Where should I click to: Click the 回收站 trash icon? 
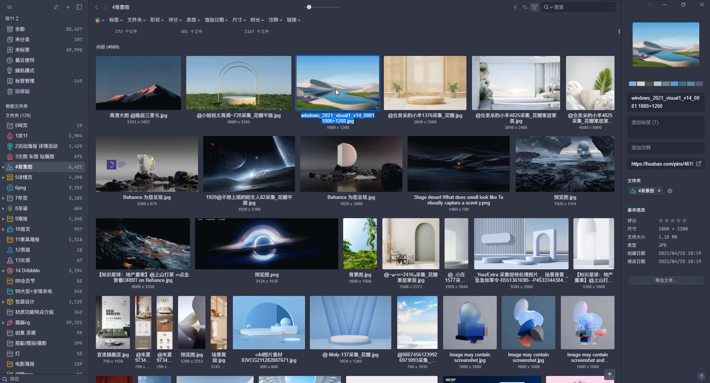10,91
